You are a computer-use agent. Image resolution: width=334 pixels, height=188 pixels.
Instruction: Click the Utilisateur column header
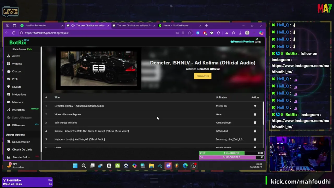pos(222,97)
